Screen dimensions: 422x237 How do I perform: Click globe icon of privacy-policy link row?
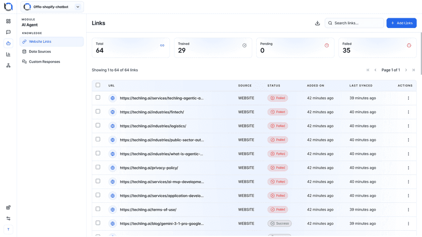[x=113, y=168]
